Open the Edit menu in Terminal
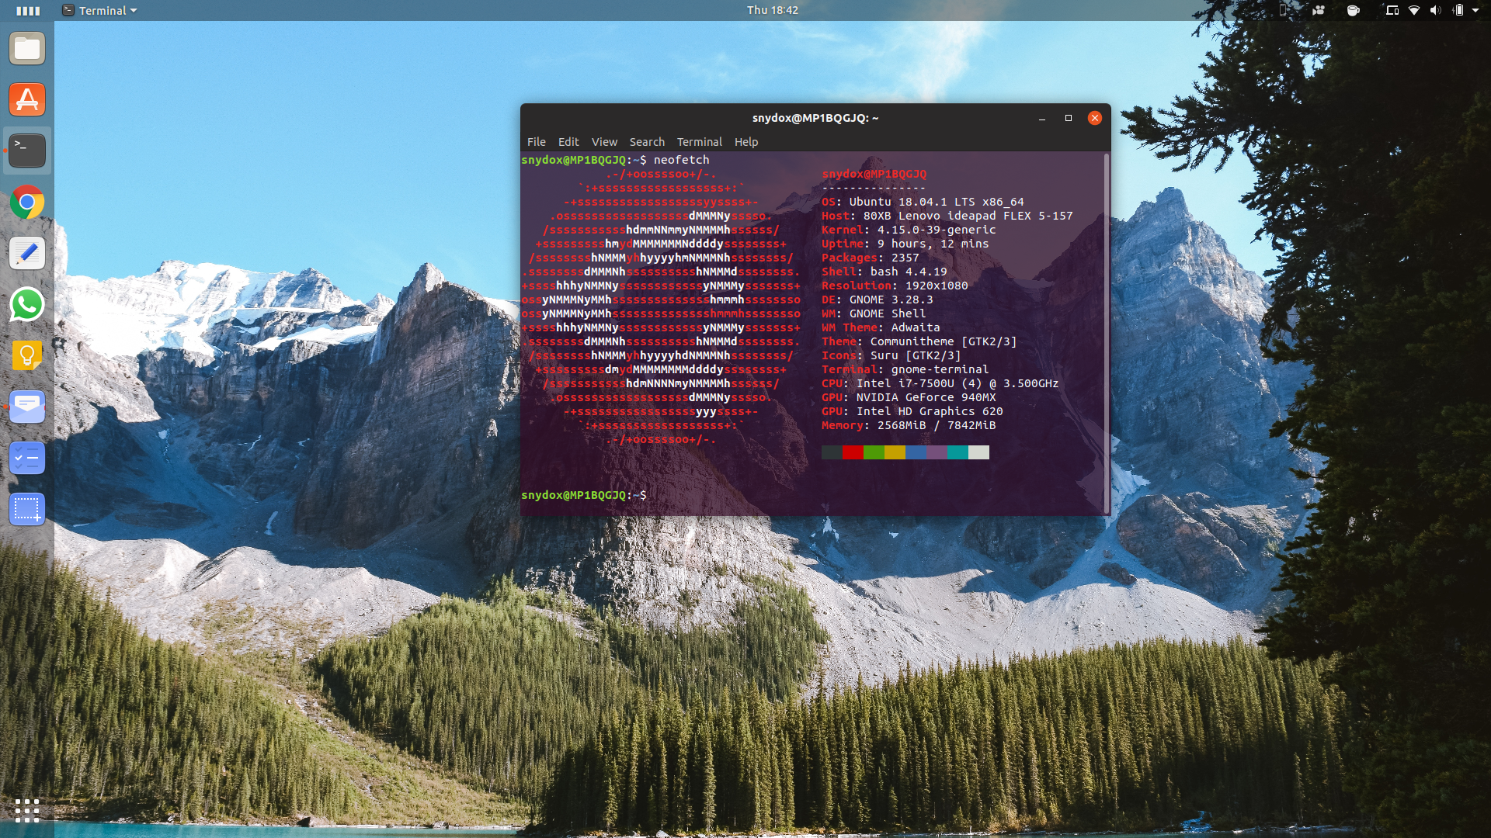Viewport: 1491px width, 838px height. click(x=568, y=142)
